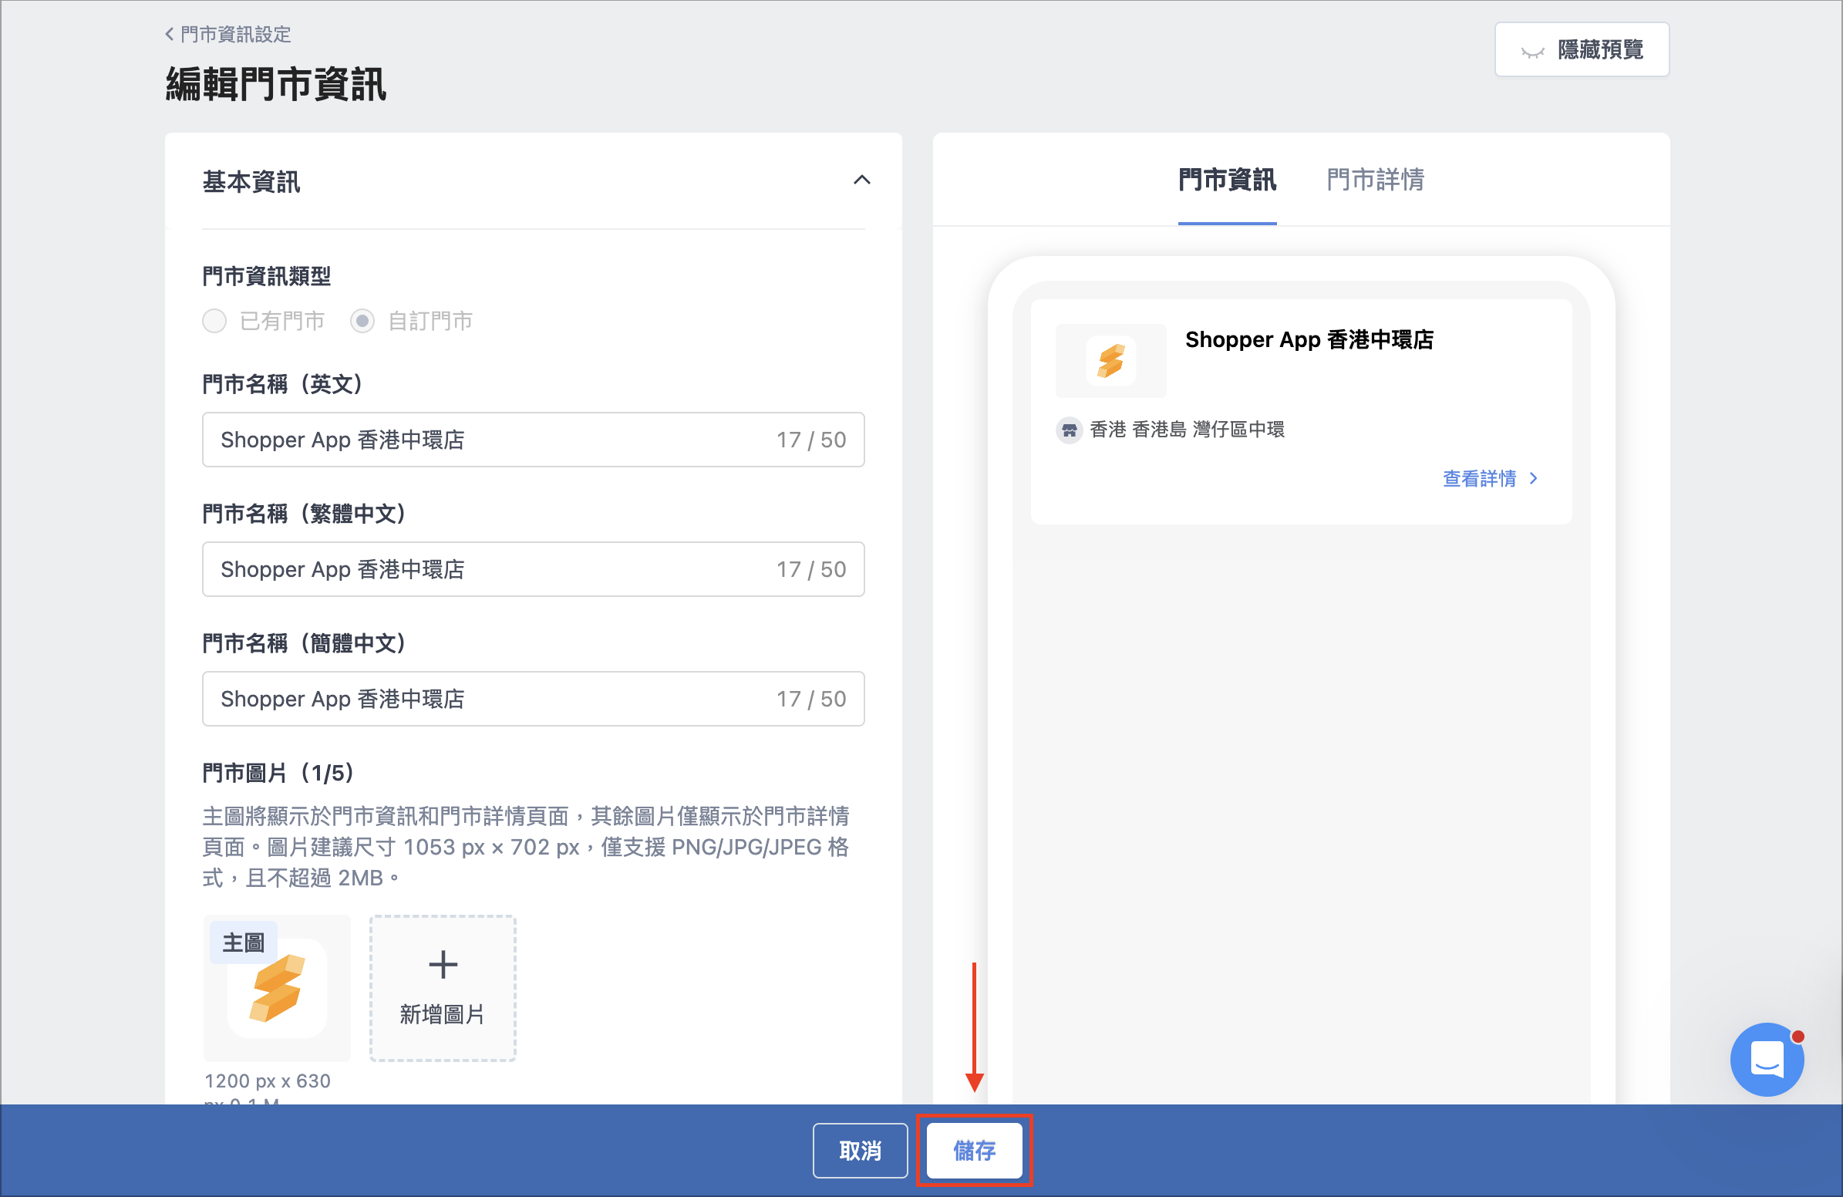Select the 自訂門市 radio option
This screenshot has height=1197, width=1843.
pos(362,321)
